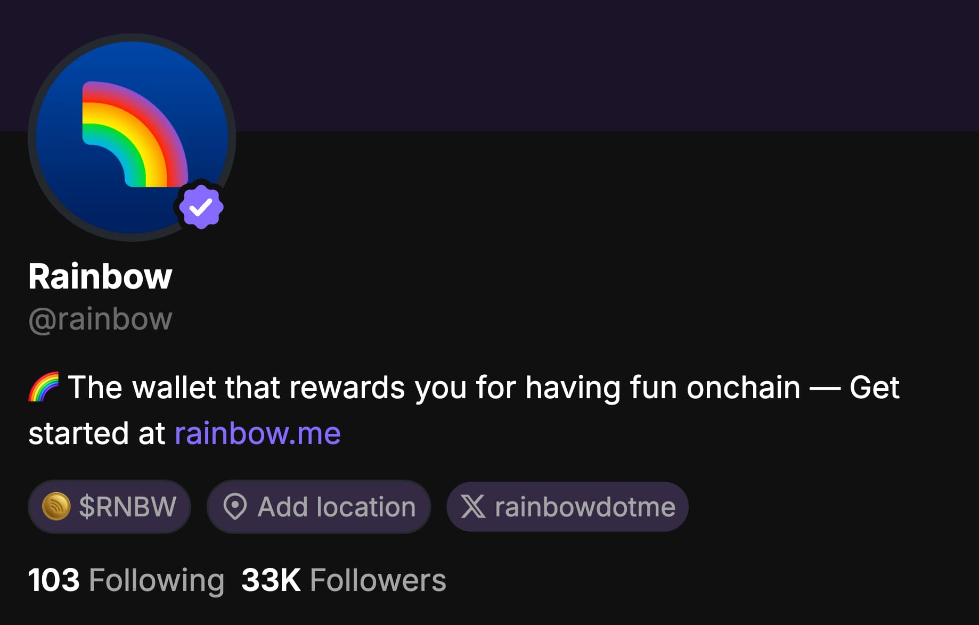979x625 pixels.
Task: Open the Followers list label
Action: tap(378, 580)
